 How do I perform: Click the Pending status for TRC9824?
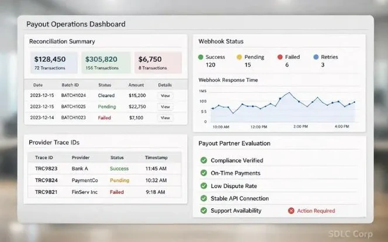coord(120,180)
